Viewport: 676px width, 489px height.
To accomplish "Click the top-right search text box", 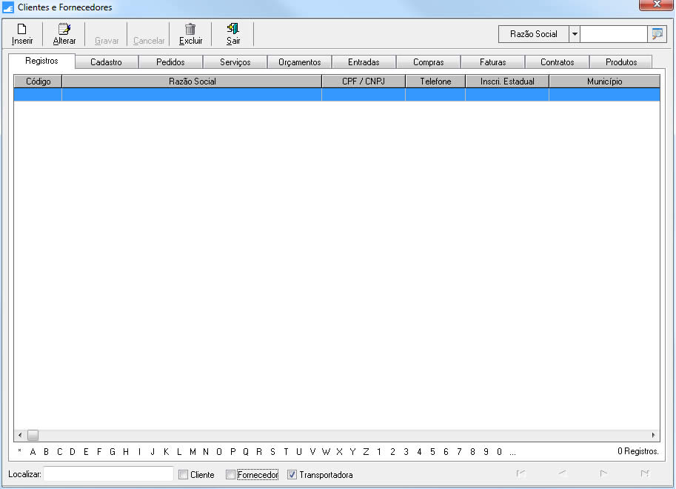I will click(x=614, y=34).
